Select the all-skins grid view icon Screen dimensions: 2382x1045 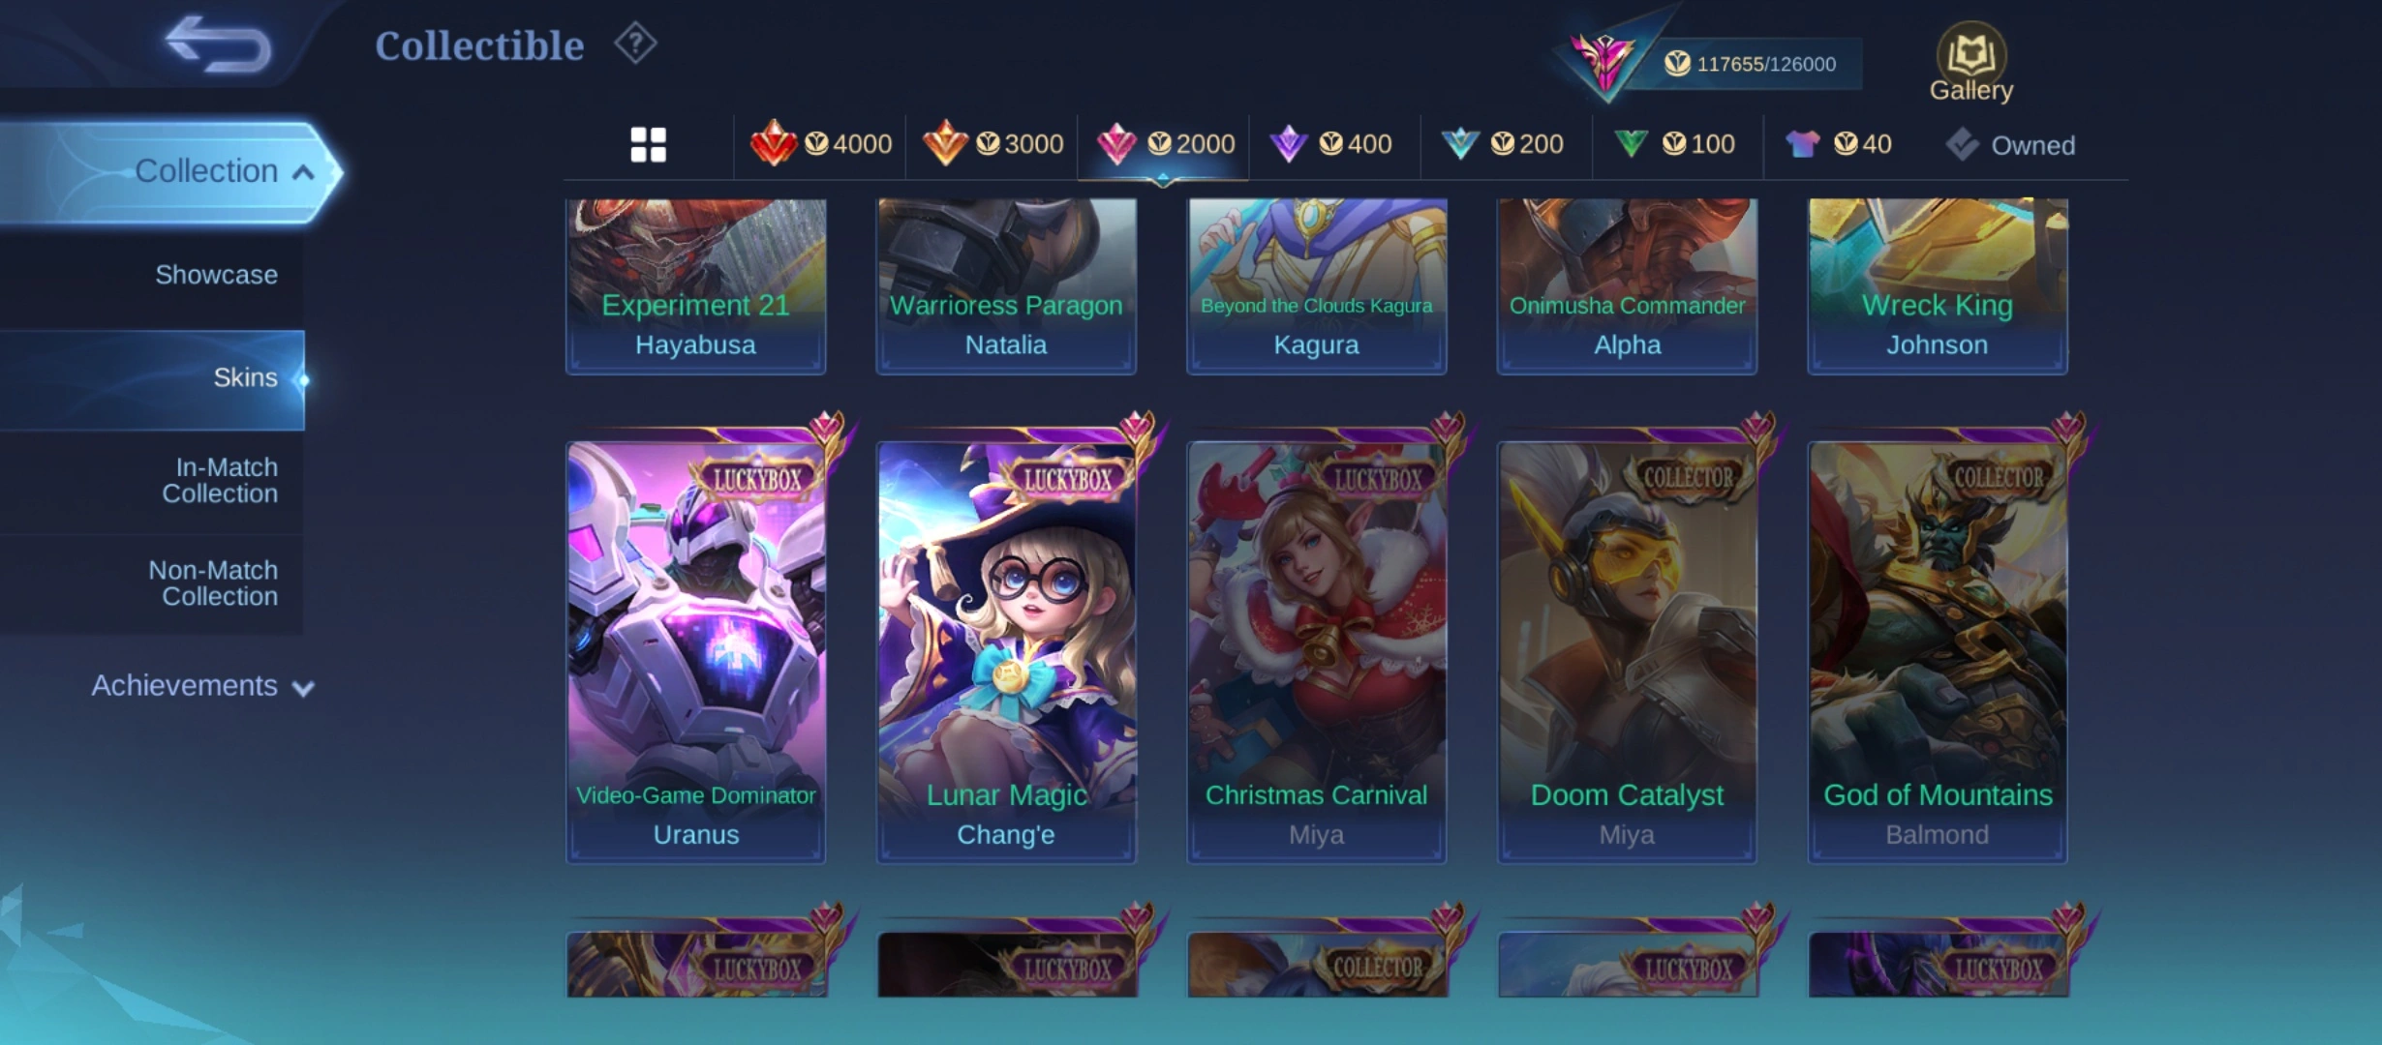[x=648, y=145]
